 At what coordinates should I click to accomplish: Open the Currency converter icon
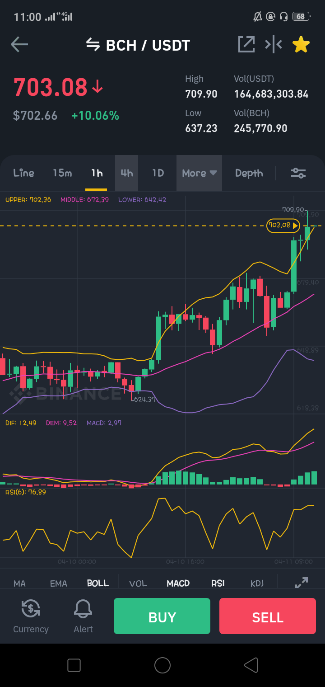31,608
